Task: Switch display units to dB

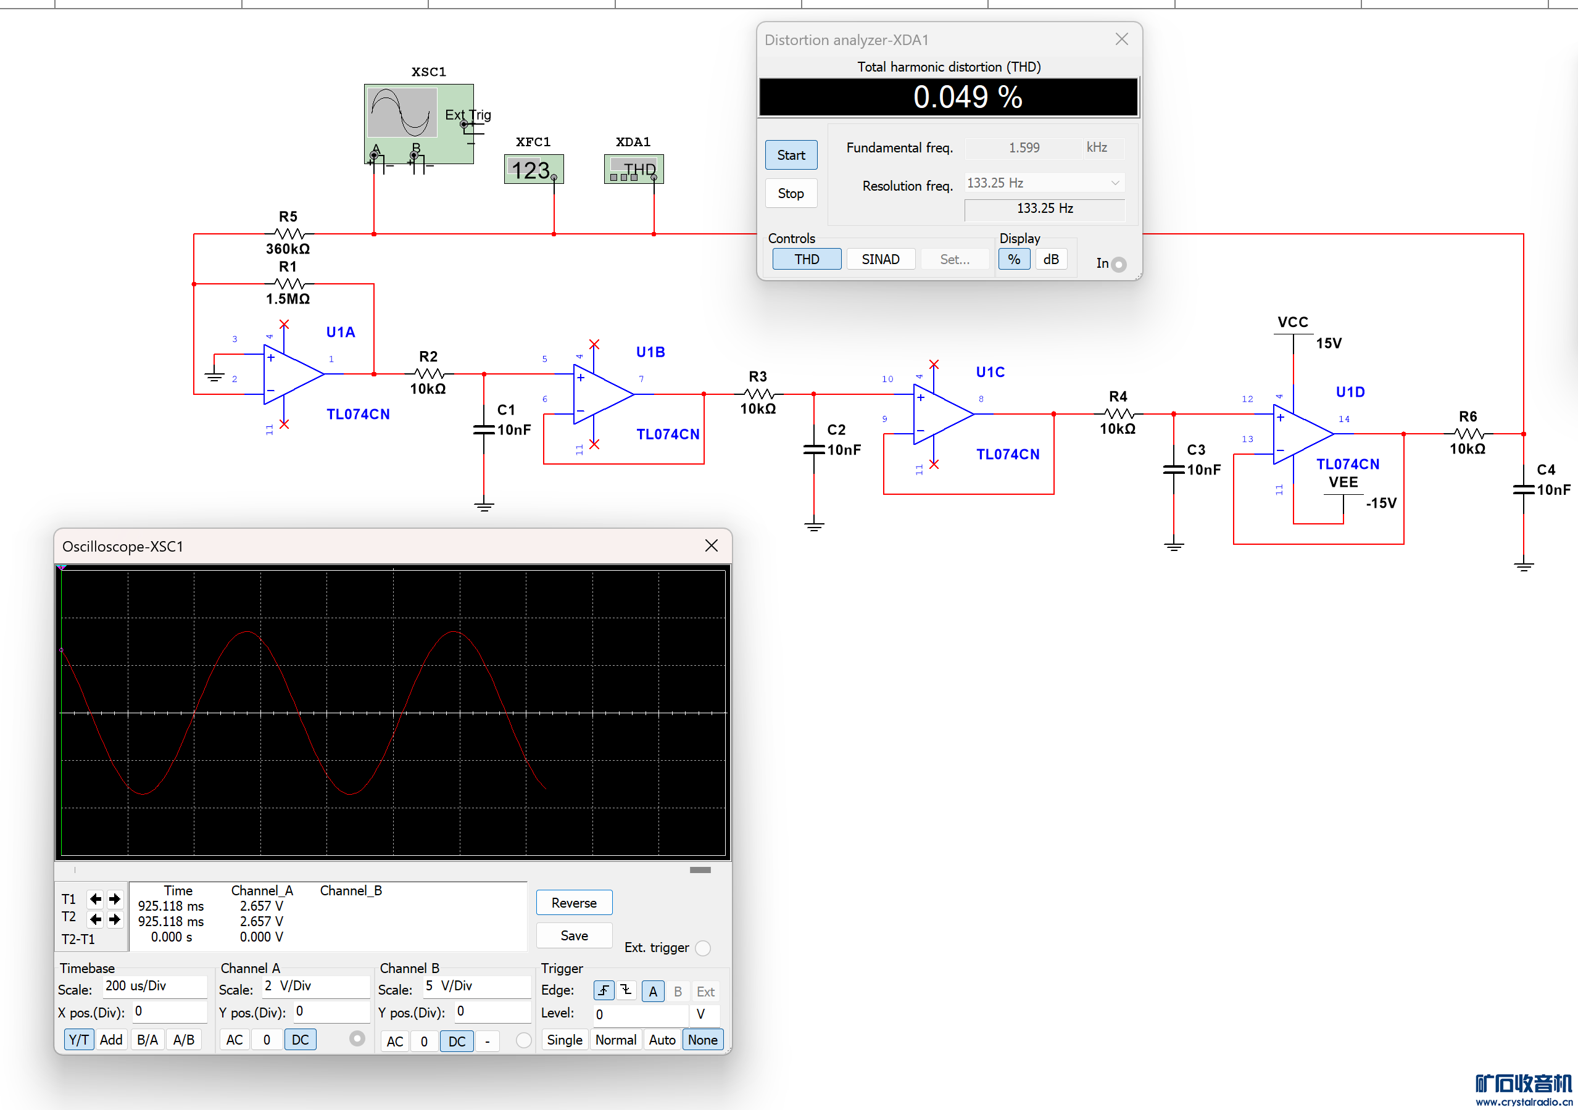Action: [1050, 259]
